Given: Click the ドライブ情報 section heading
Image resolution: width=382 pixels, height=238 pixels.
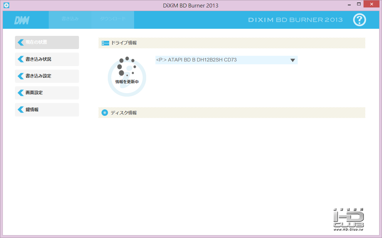Looking at the screenshot, I should click(124, 43).
